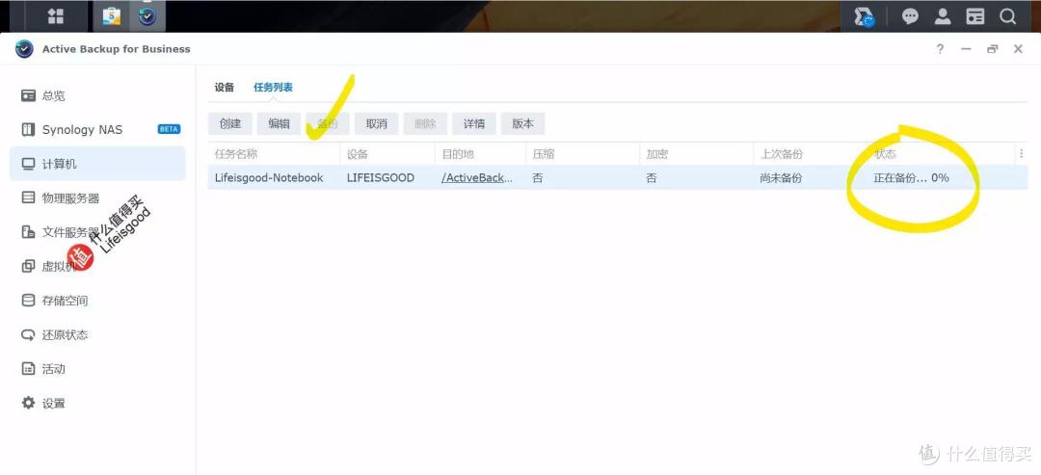Click the Active Backup for Business title logo
Viewport: 1041px width, 475px height.
click(24, 49)
